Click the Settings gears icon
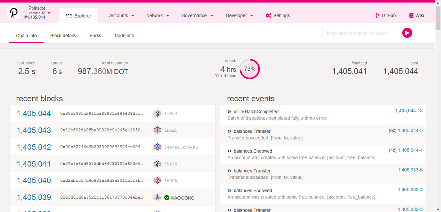Image resolution: width=441 pixels, height=212 pixels. pyautogui.click(x=268, y=15)
